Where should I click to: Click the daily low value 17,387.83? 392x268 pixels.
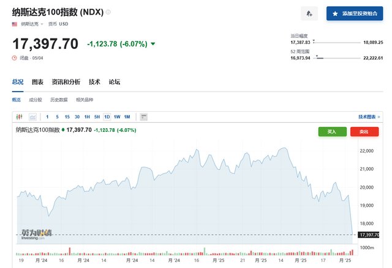coord(300,42)
